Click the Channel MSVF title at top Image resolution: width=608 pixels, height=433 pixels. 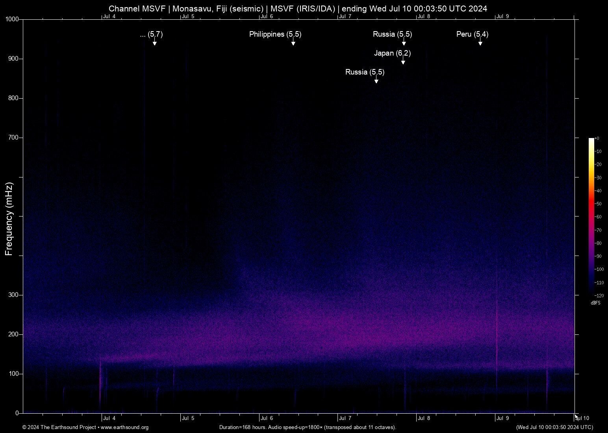coord(298,9)
